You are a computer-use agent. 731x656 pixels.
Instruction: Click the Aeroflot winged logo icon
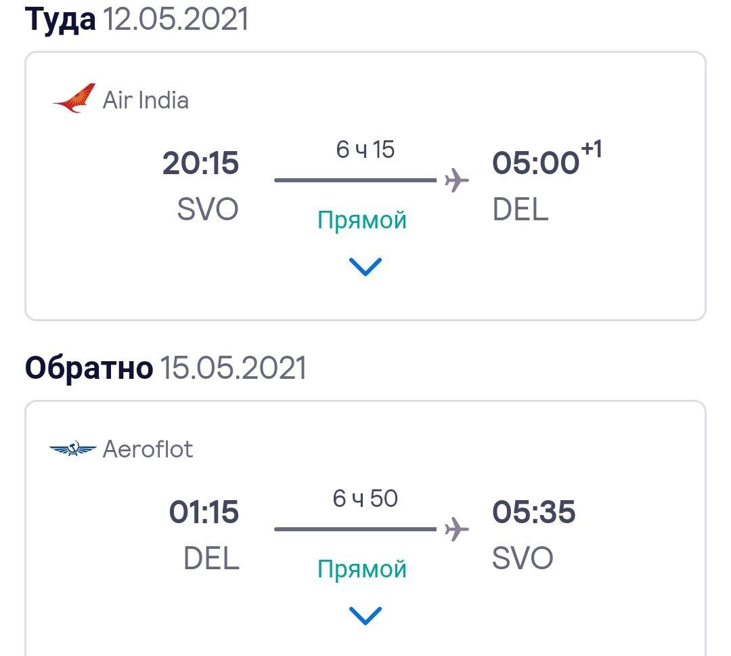73,449
